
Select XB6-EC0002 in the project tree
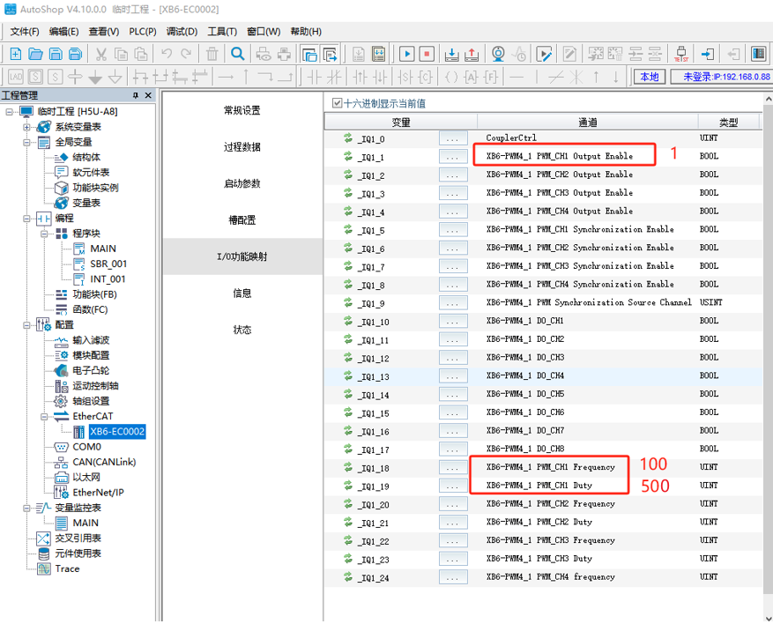click(x=117, y=432)
